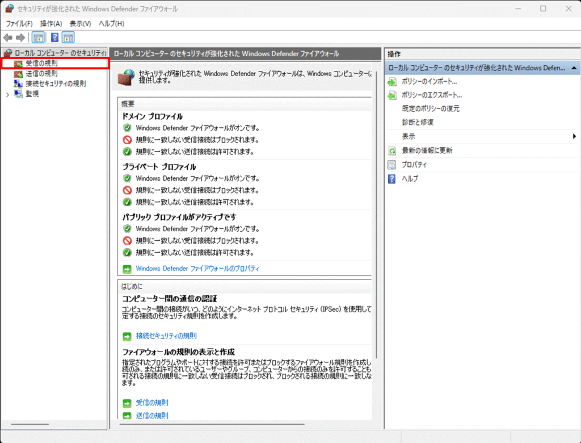Click the 接続セキュリティの規則 tree icon
The height and width of the screenshot is (443, 581).
(x=18, y=84)
